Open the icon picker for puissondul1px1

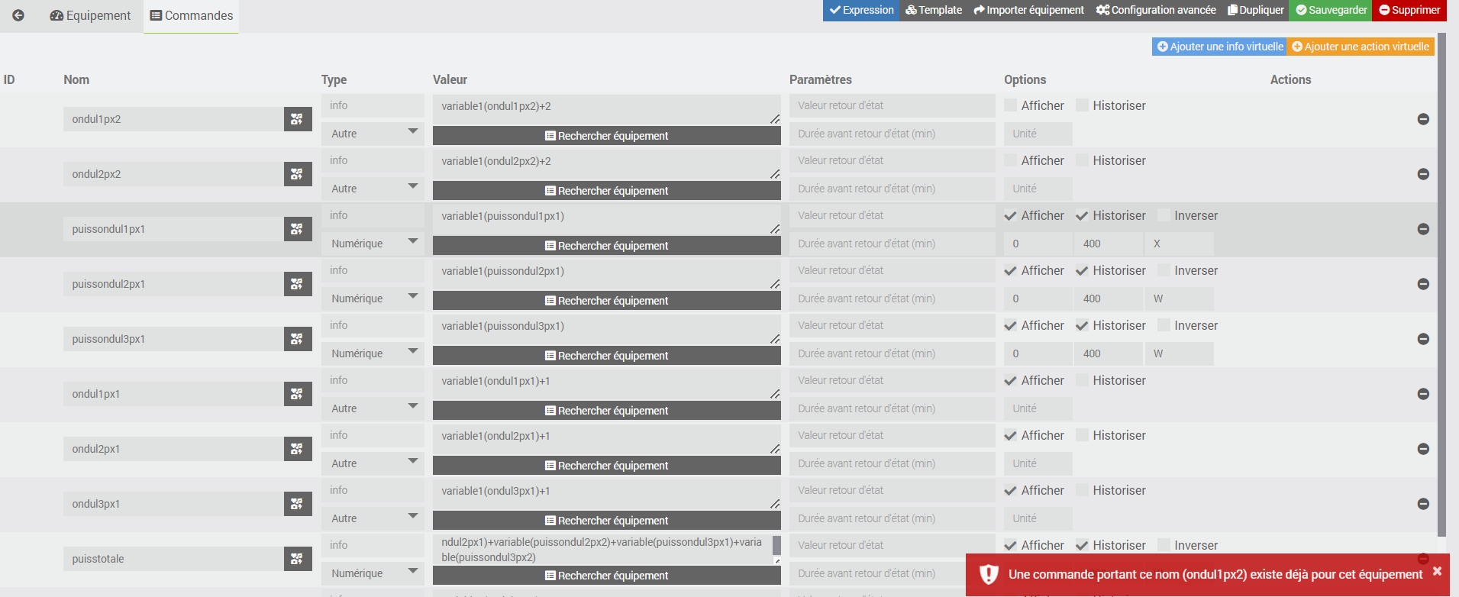point(298,229)
